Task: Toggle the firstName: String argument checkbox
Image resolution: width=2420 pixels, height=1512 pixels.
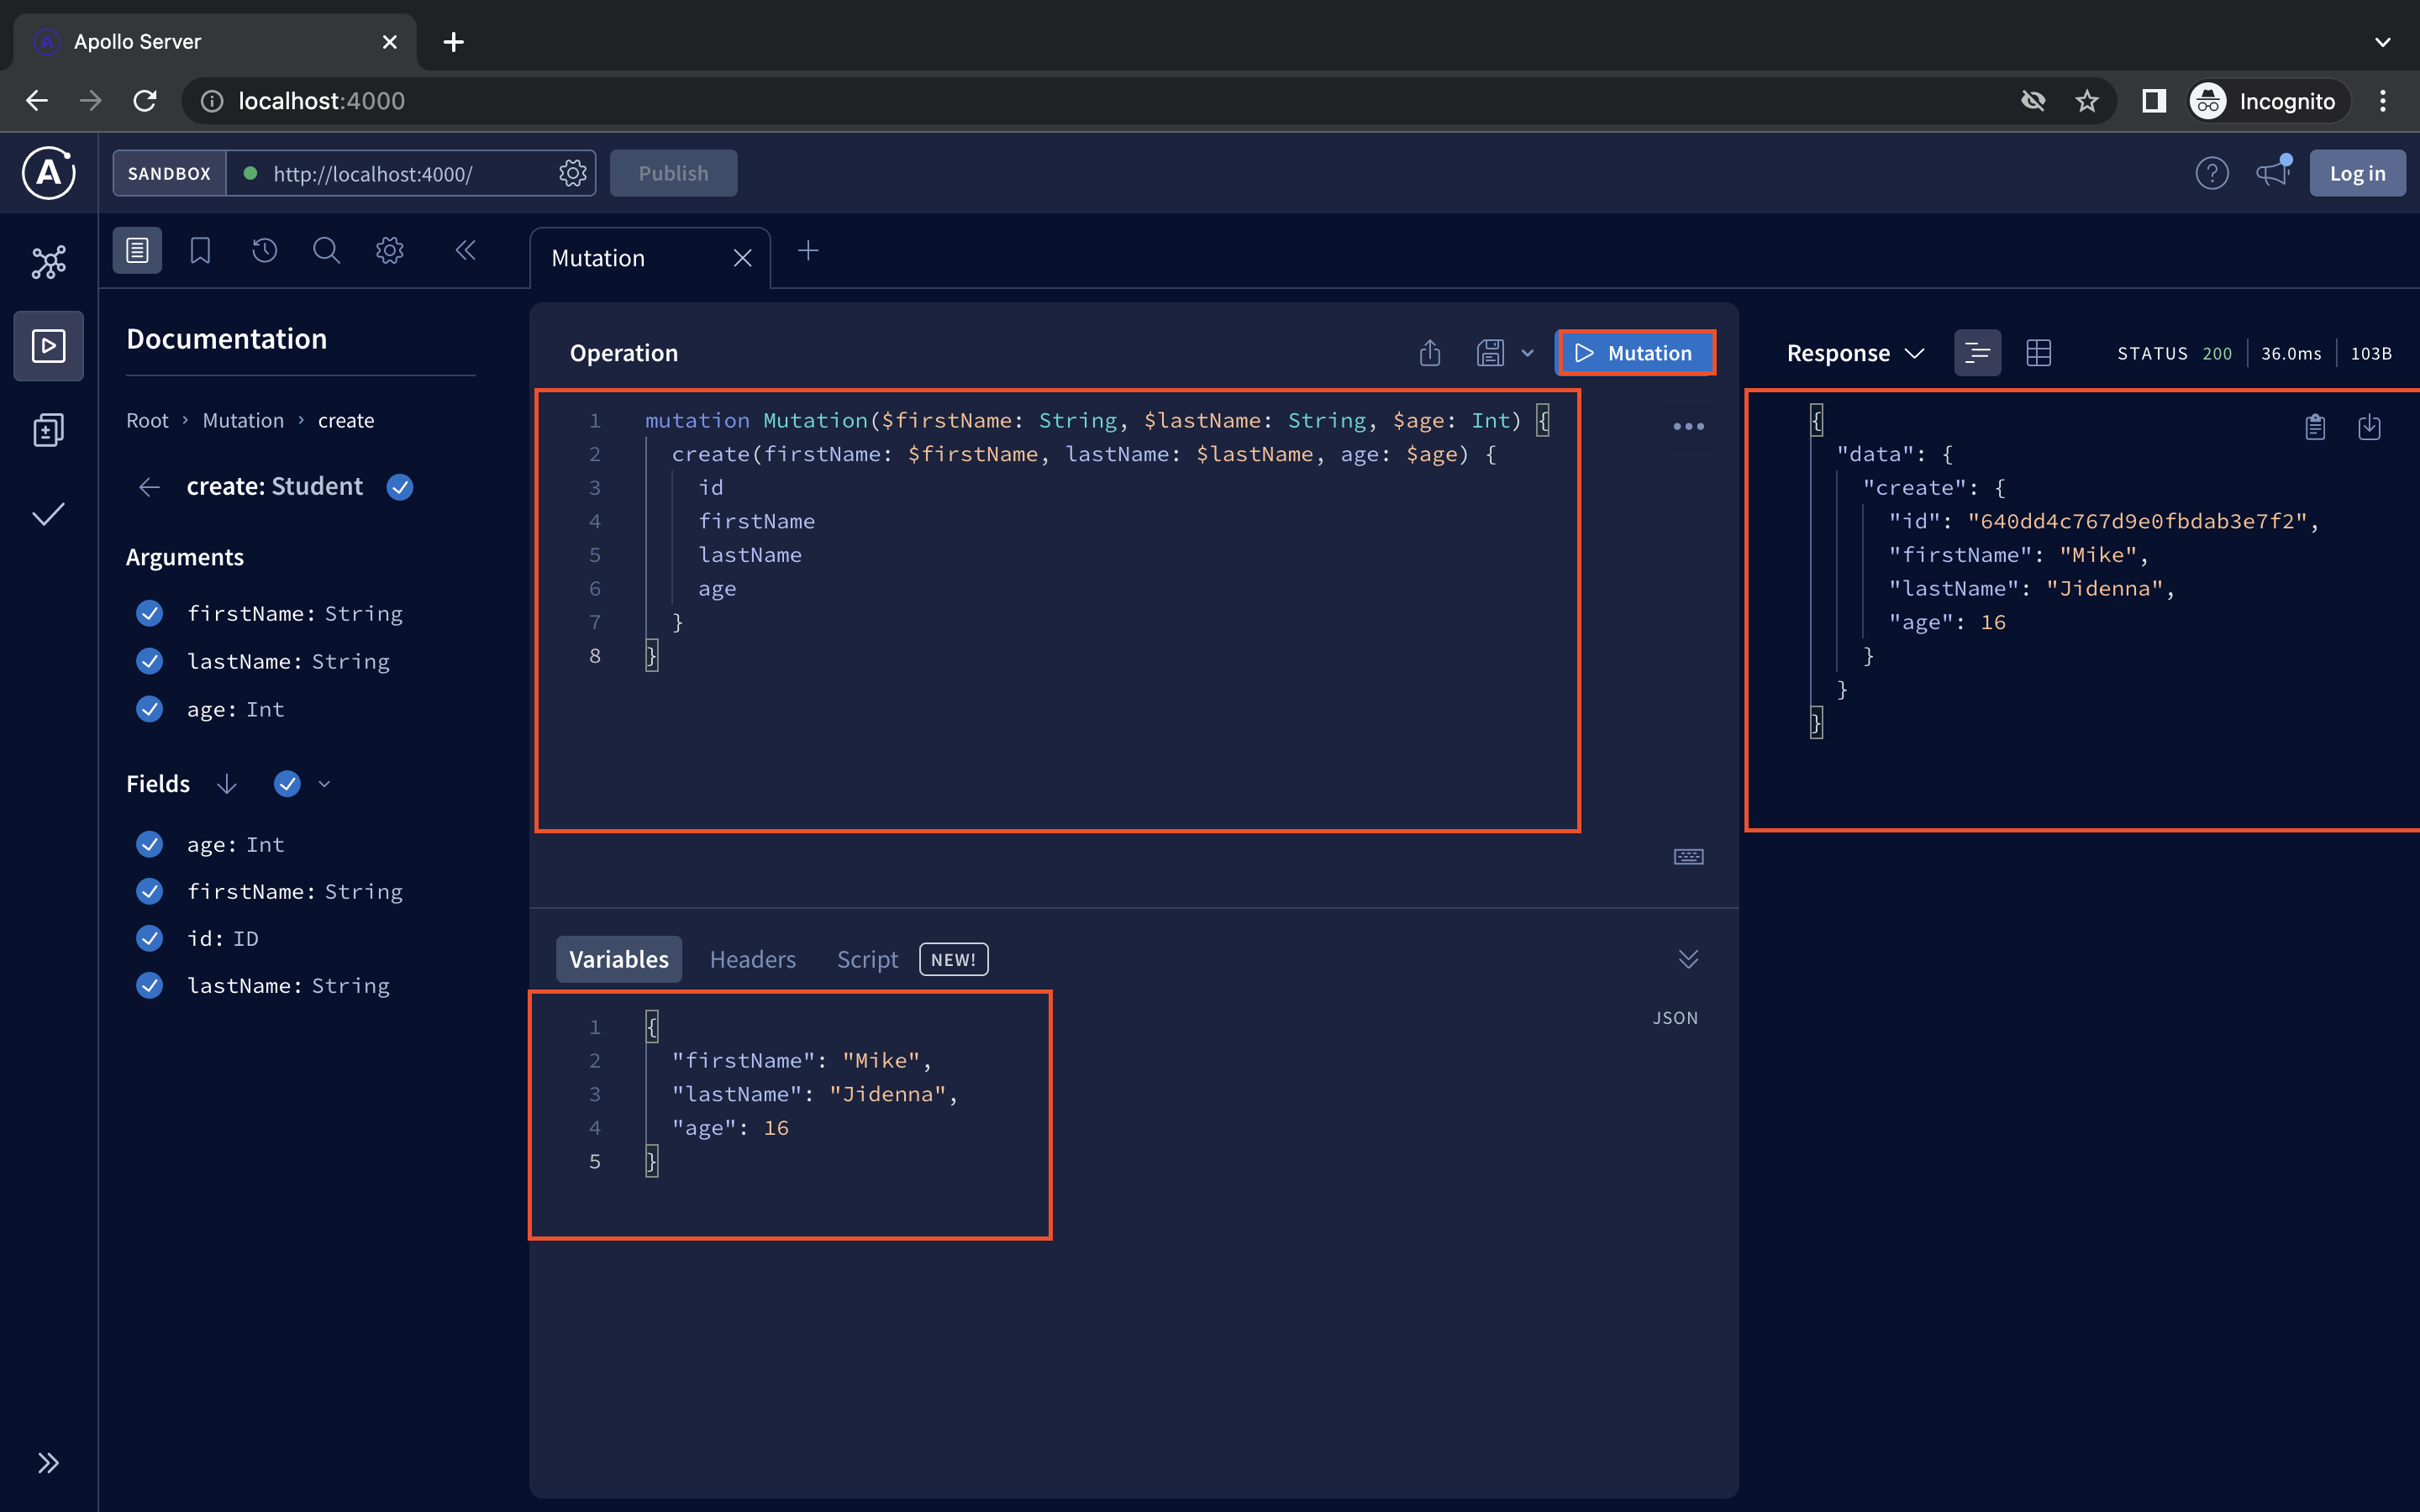Action: click(x=150, y=613)
